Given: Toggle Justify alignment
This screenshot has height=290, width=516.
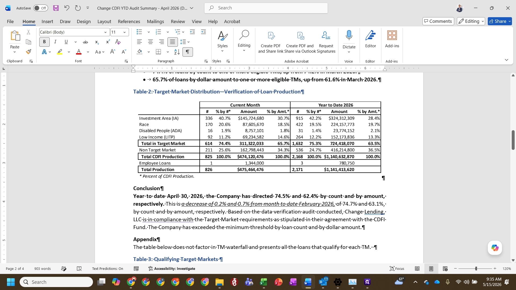Looking at the screenshot, I should pos(172,42).
